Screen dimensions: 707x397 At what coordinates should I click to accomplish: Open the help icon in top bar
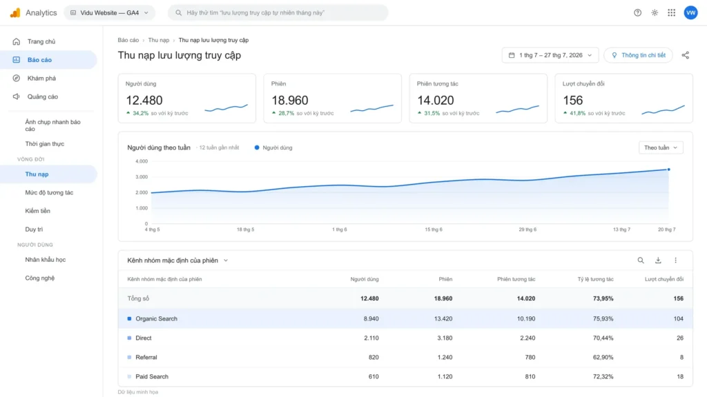tap(637, 12)
